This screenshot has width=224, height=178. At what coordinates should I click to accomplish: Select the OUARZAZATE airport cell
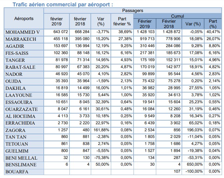(x=21, y=109)
